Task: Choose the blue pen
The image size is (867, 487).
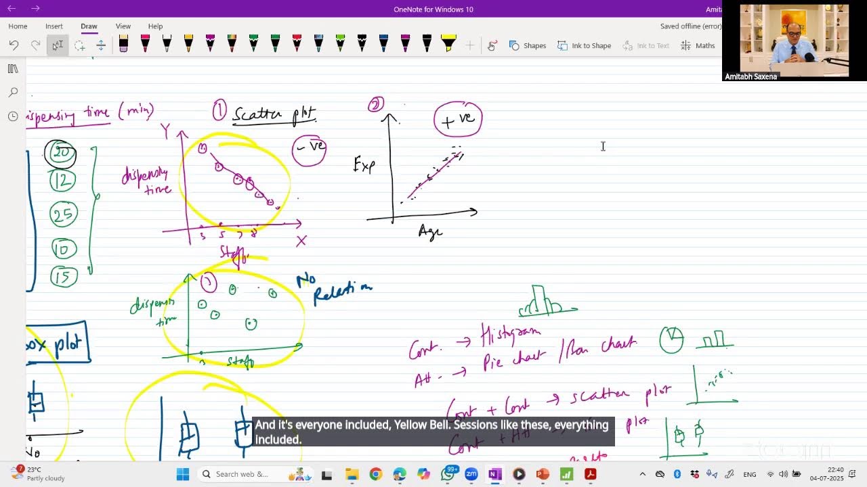Action: click(383, 45)
